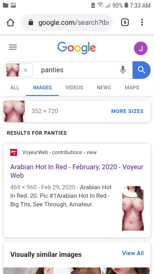Switch to the MAPS tab
154x274 pixels.
pos(132,88)
